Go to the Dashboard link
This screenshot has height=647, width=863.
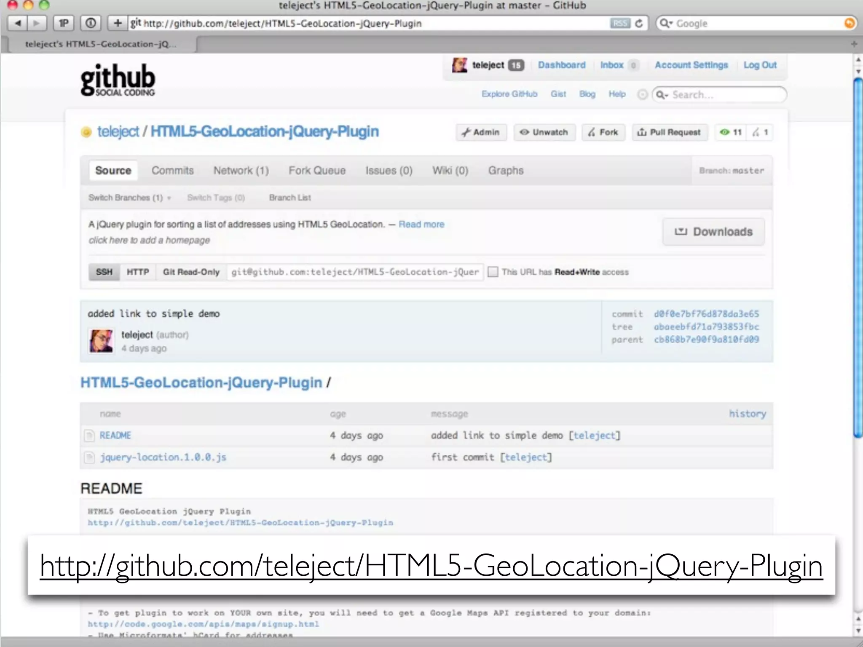pos(562,65)
